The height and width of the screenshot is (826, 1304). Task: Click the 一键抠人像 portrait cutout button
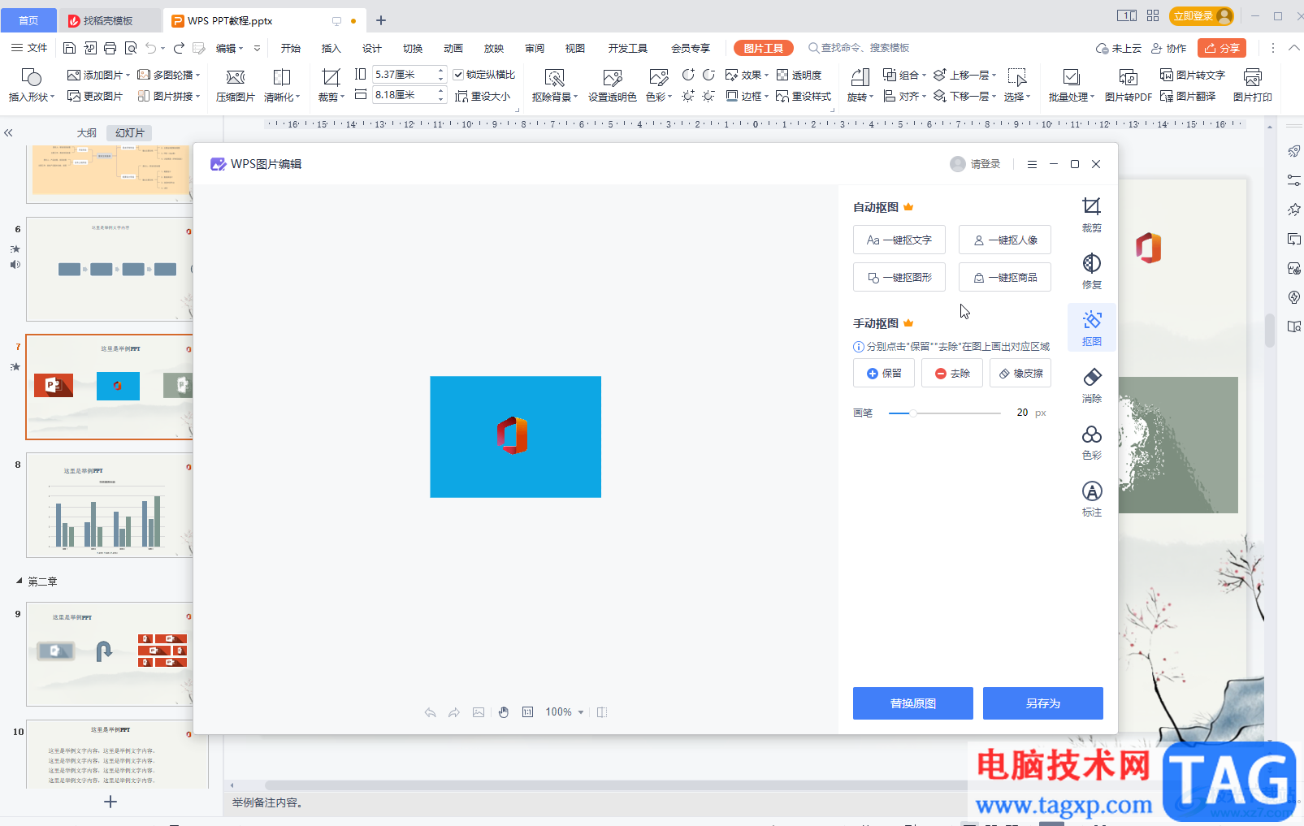(1005, 240)
